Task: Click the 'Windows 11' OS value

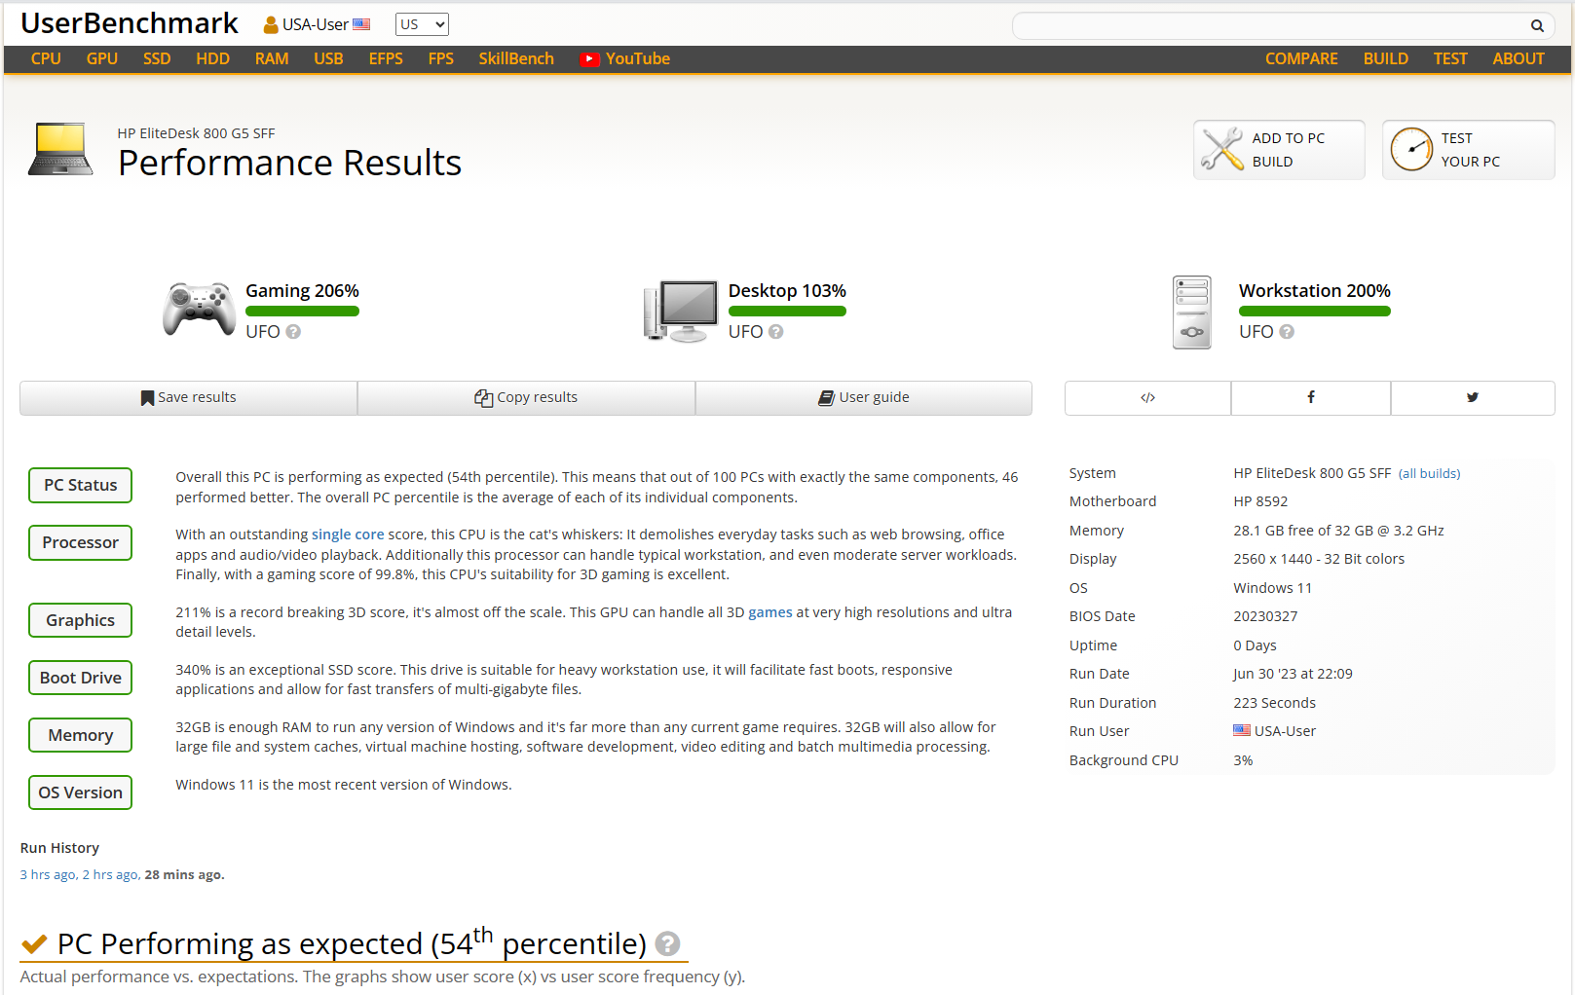Action: pos(1272,588)
